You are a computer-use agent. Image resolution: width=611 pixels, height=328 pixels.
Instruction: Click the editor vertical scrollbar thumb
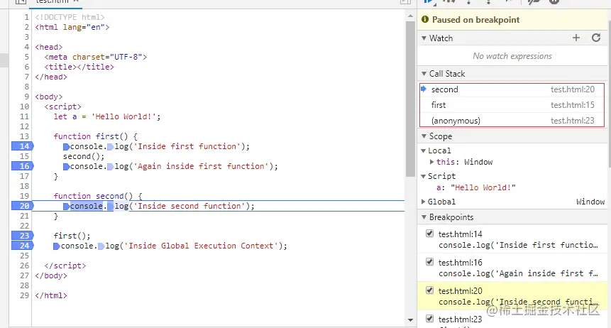pos(410,99)
